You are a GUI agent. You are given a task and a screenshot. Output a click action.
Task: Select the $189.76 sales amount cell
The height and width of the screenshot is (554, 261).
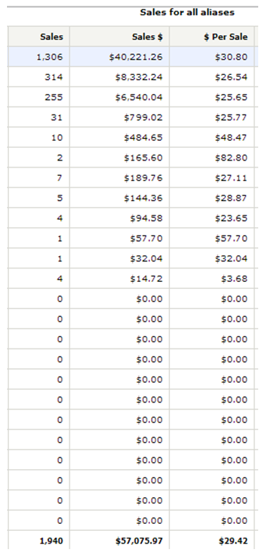[120, 177]
